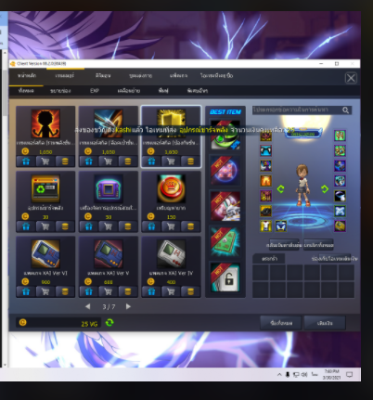
Task: Go to the previous shop page arrow
Action: (x=88, y=306)
